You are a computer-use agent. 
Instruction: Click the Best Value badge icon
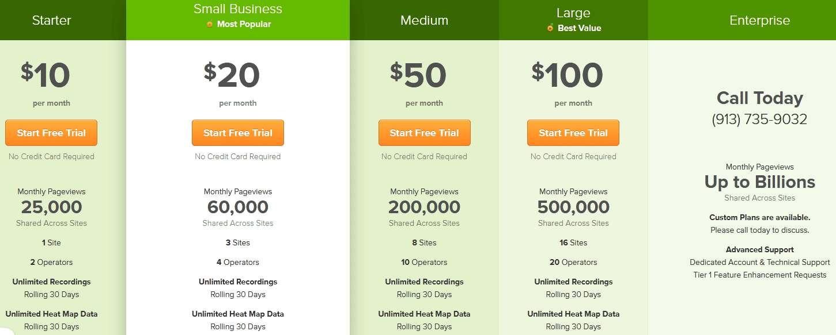pos(550,28)
